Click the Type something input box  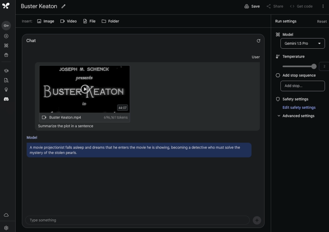[137, 220]
